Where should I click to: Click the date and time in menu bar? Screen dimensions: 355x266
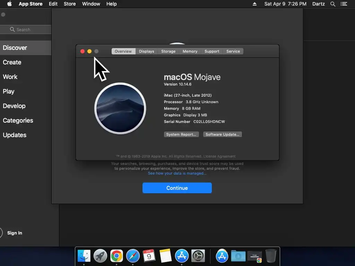pos(285,4)
